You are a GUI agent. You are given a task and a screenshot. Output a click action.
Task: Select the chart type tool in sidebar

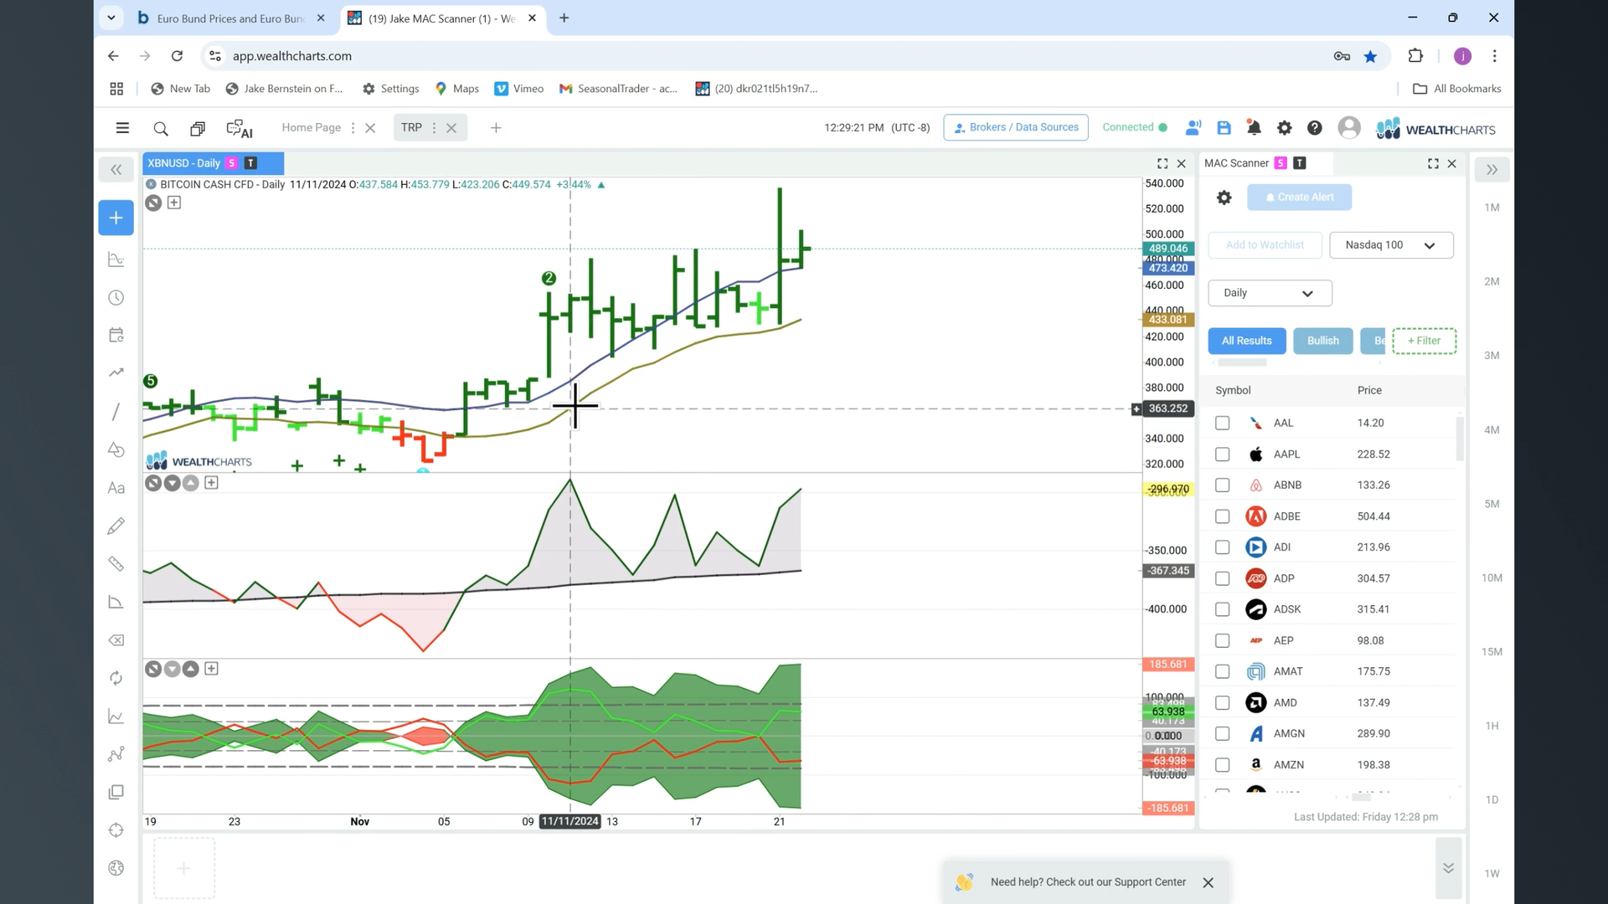tap(116, 259)
